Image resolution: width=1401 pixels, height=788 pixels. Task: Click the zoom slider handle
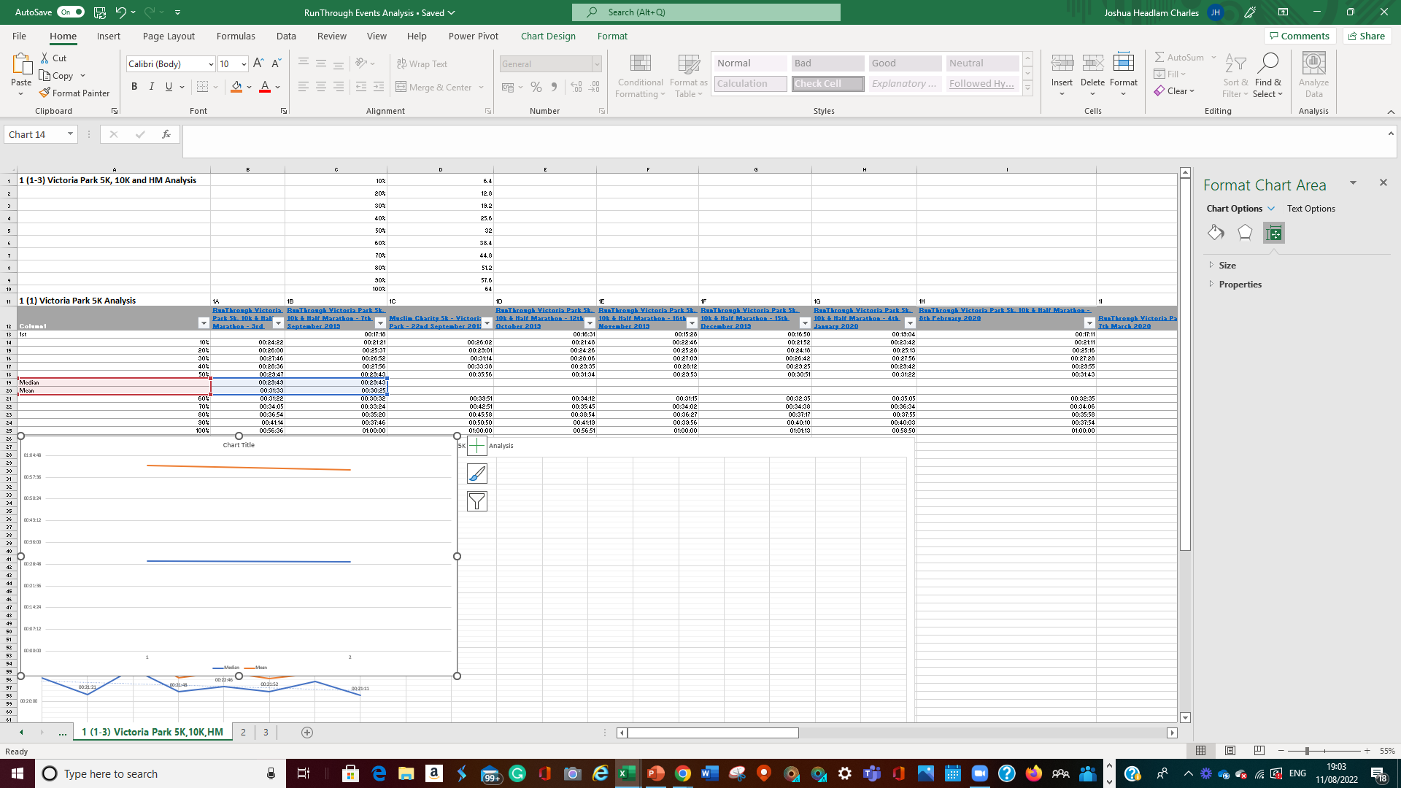point(1307,751)
